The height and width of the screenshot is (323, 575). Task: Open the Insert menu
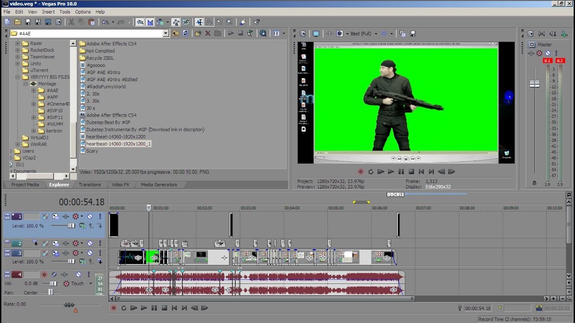click(x=48, y=12)
